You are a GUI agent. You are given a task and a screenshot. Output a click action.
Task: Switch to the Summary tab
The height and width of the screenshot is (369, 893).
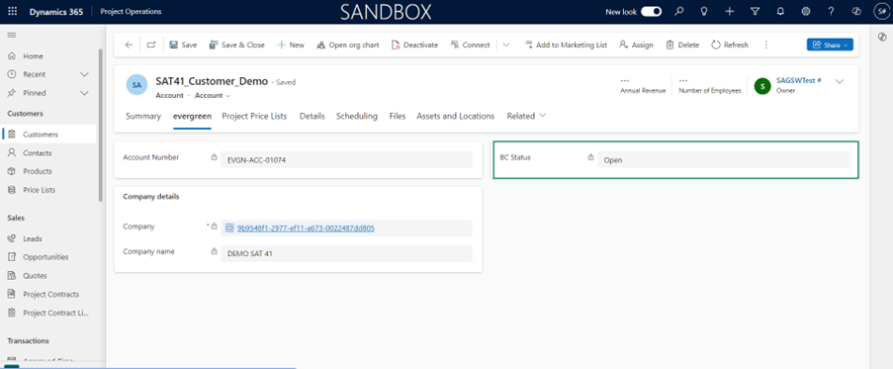click(x=143, y=116)
